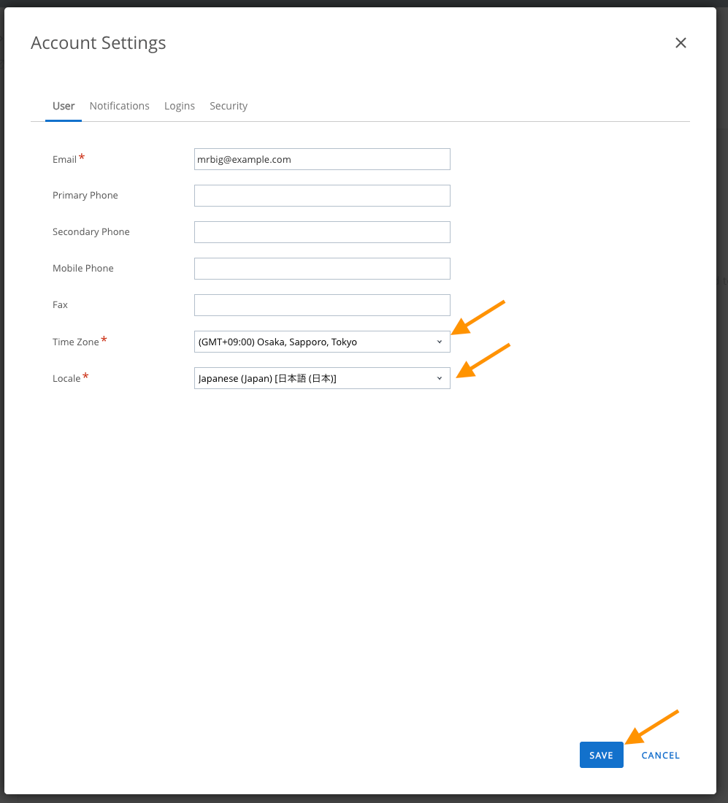The height and width of the screenshot is (803, 728).
Task: Click the Time Zone label
Action: coord(75,342)
